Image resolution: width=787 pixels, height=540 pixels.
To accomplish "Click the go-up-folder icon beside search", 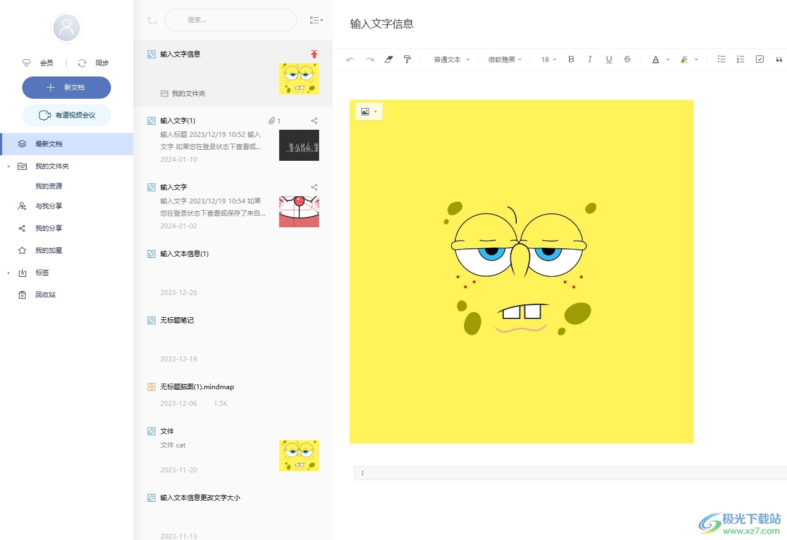I will (x=152, y=21).
